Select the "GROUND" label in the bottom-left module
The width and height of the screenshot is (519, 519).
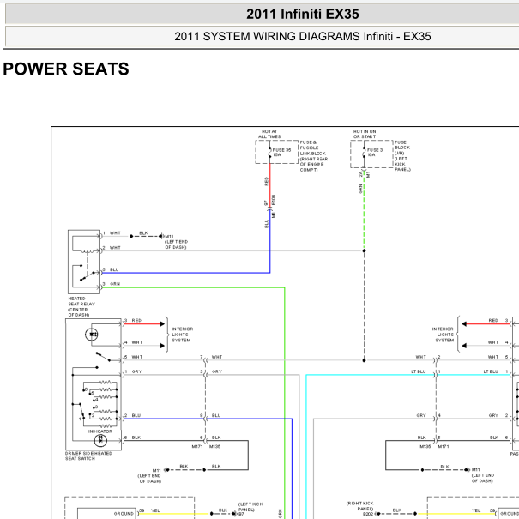tap(124, 514)
